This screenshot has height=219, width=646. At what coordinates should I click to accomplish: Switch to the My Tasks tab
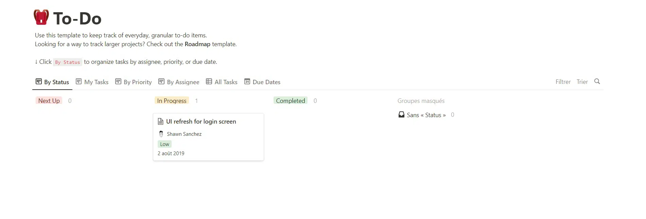[x=96, y=82]
